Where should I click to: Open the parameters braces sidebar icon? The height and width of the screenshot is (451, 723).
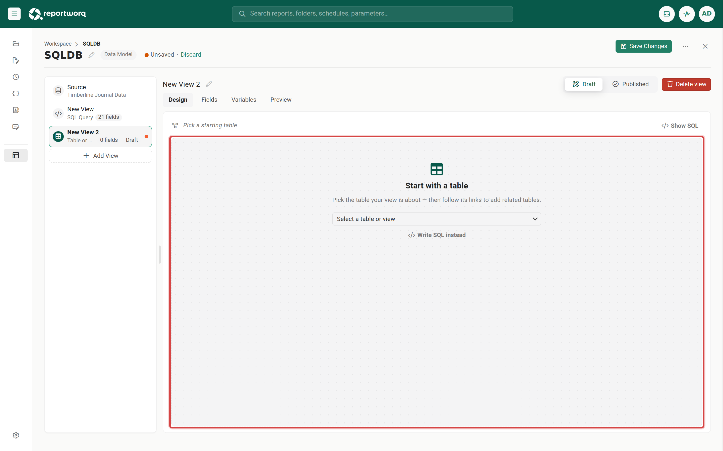[16, 93]
